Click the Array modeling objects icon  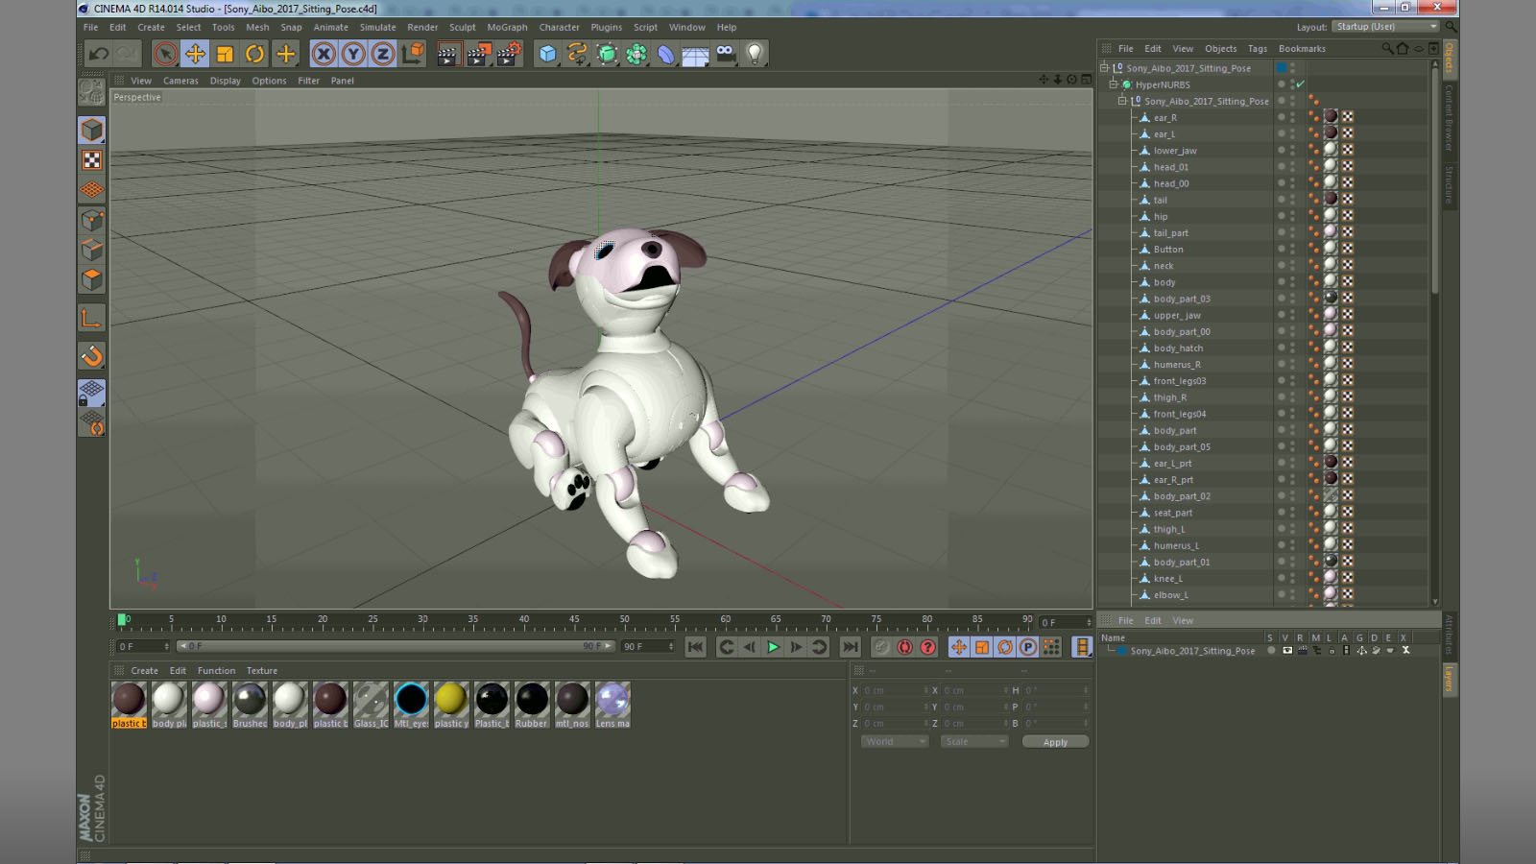636,54
